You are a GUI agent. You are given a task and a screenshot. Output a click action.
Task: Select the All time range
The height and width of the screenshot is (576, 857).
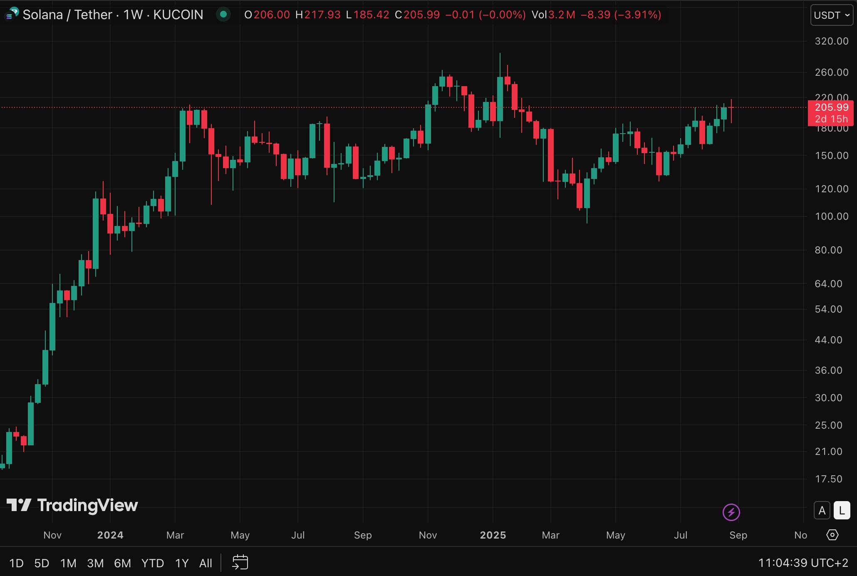pos(206,563)
